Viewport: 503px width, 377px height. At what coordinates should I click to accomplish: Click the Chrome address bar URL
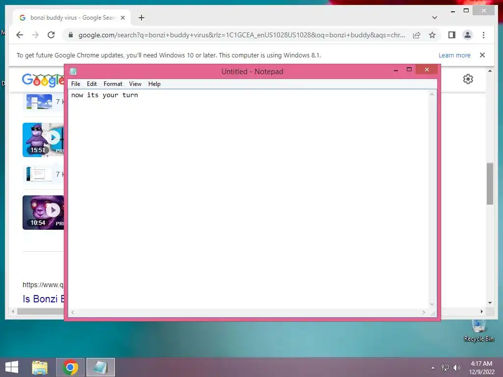[x=242, y=35]
